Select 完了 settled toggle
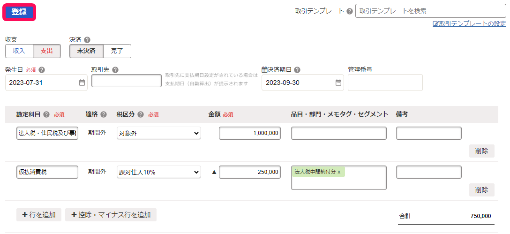This screenshot has height=234, width=510. coord(117,51)
